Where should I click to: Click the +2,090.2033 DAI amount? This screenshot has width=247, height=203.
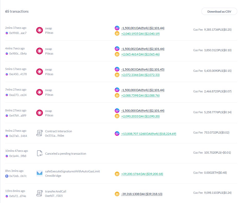point(140,116)
